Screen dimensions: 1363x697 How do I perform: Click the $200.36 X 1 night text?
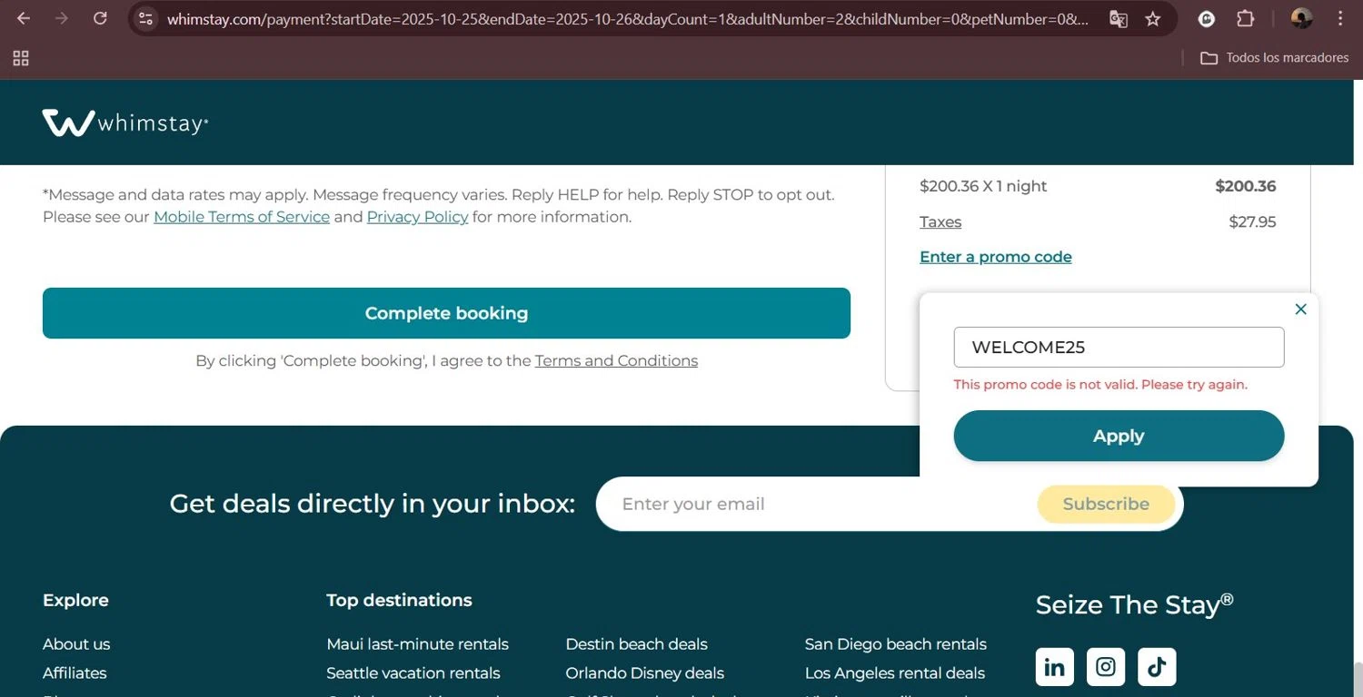click(x=983, y=186)
